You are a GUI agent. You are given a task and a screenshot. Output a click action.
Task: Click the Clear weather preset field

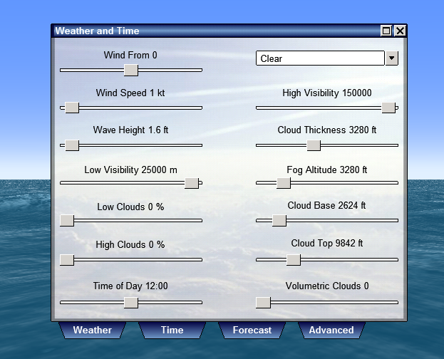(x=320, y=58)
